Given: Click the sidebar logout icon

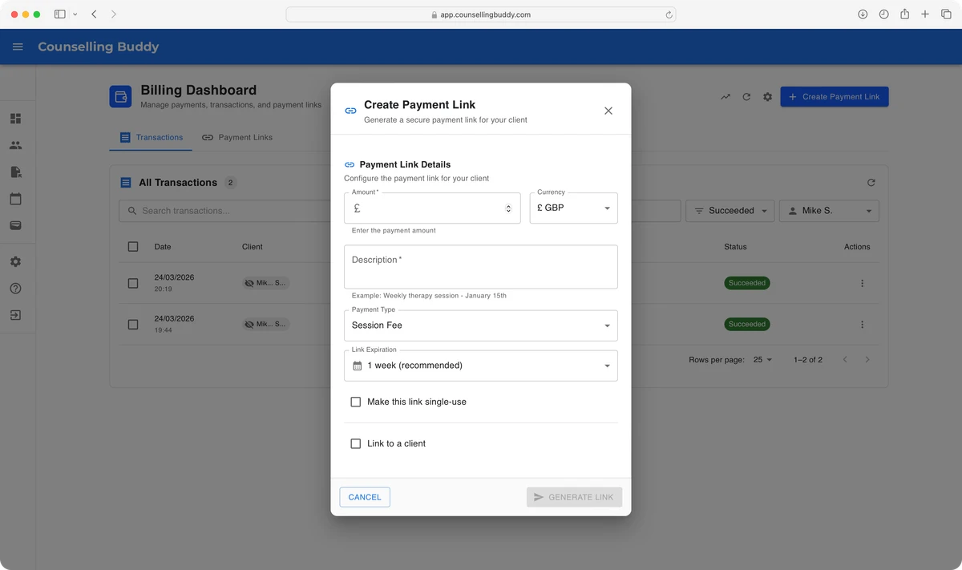Looking at the screenshot, I should click(15, 315).
